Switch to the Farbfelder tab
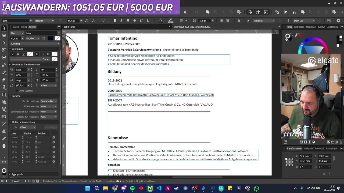 (x=299, y=27)
